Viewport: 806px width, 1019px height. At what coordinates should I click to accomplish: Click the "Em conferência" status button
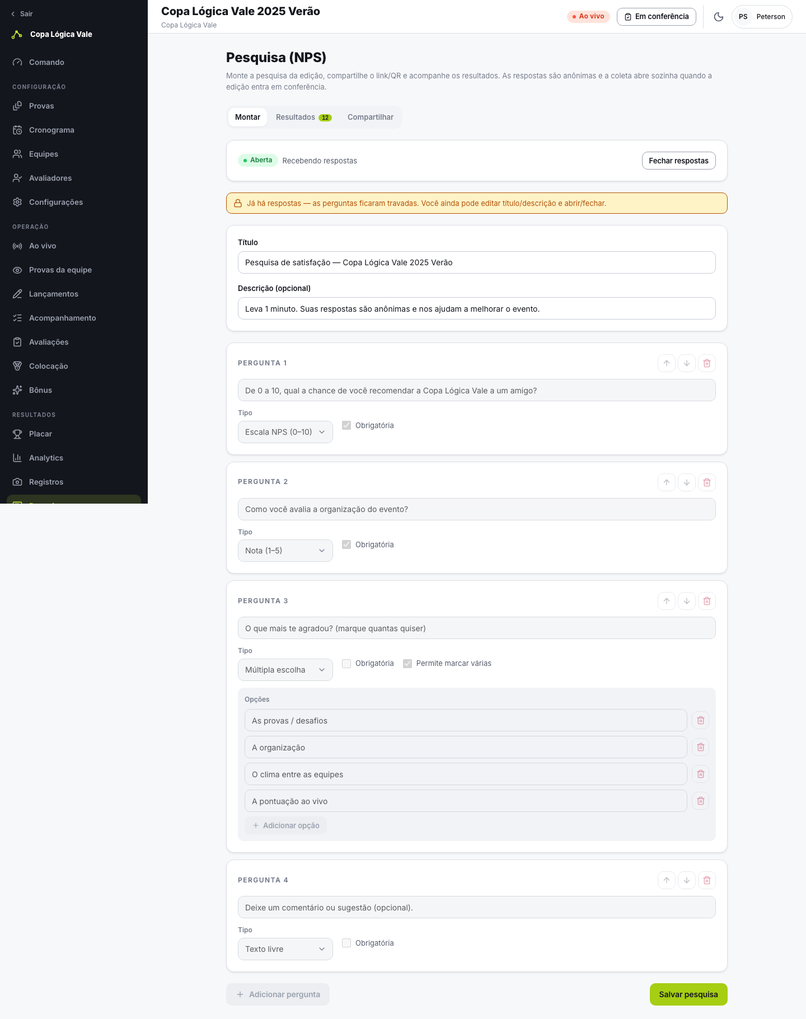tap(657, 17)
